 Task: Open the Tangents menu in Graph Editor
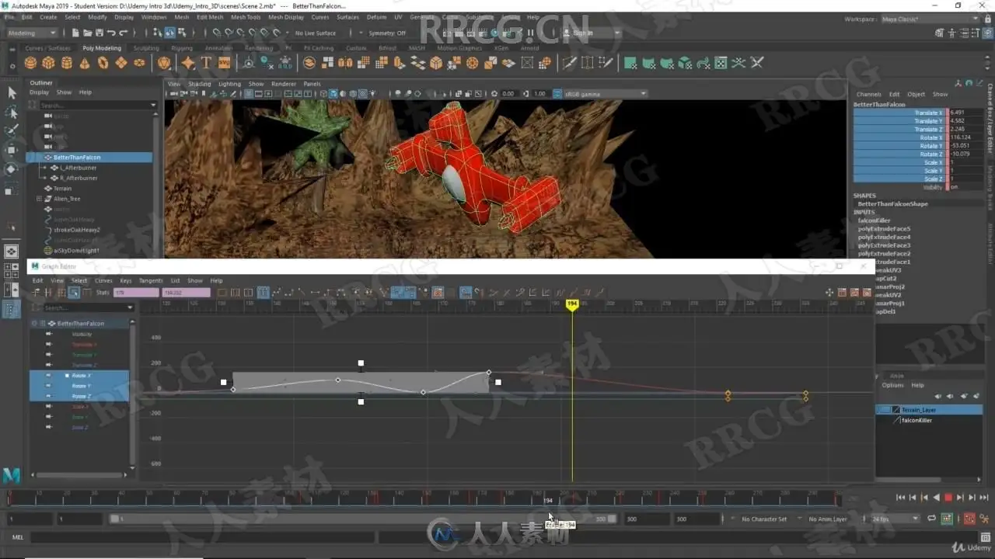[x=151, y=280]
